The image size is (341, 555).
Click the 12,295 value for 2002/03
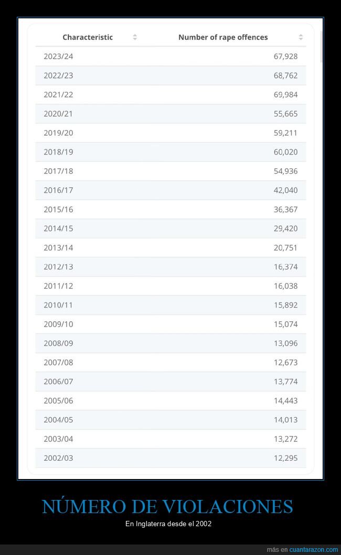click(x=285, y=458)
